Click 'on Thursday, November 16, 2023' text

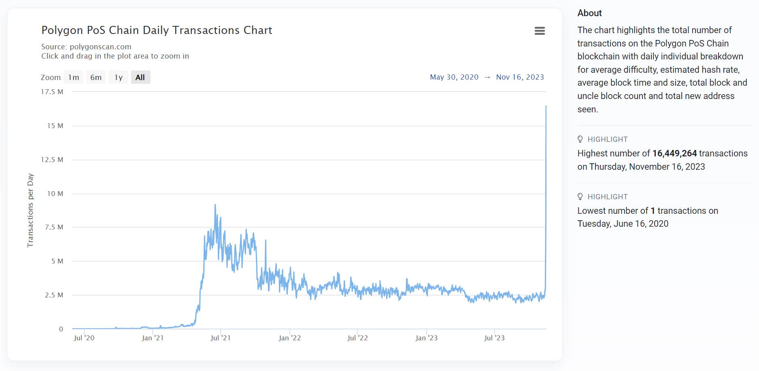pyautogui.click(x=641, y=167)
